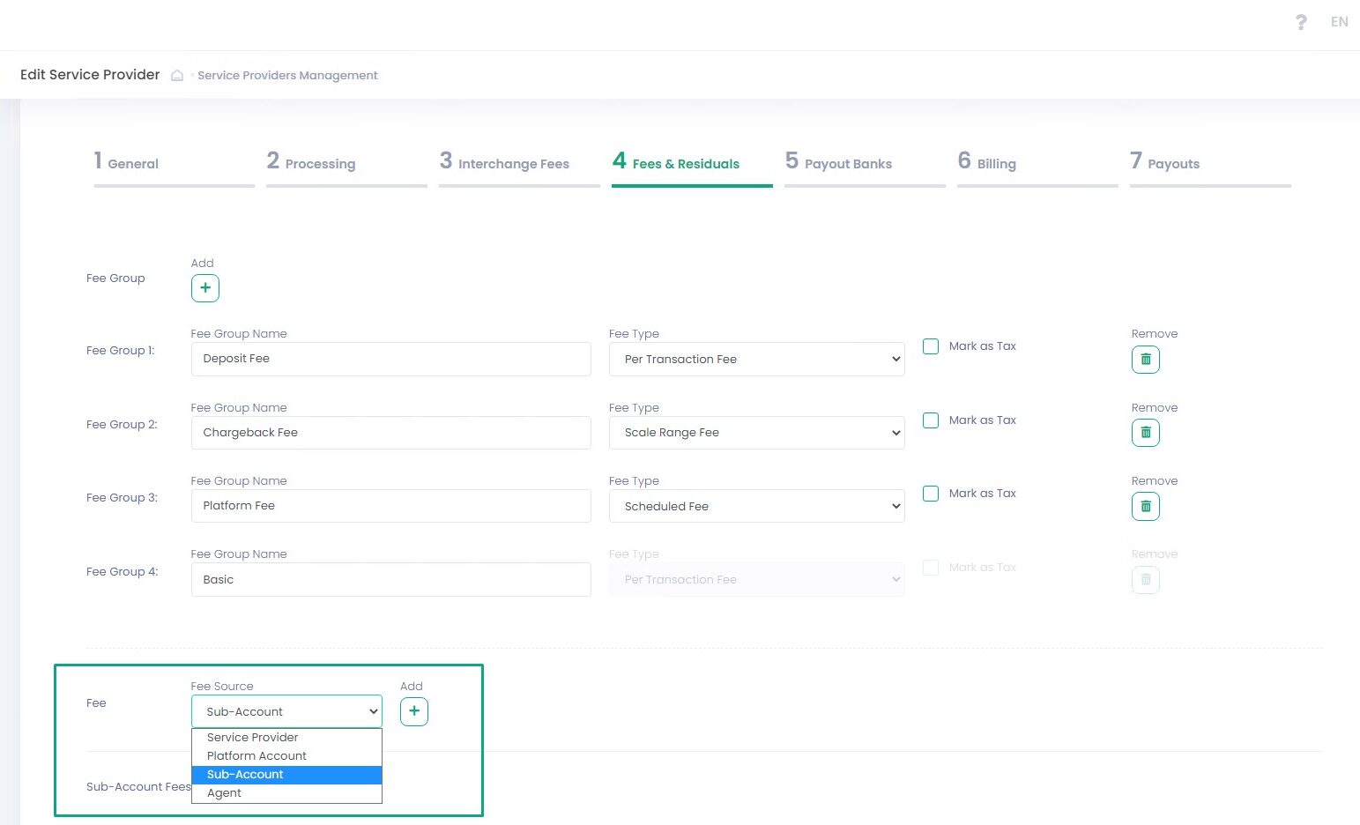The width and height of the screenshot is (1360, 825).
Task: Open Service Providers Management breadcrumb link
Action: pos(287,76)
